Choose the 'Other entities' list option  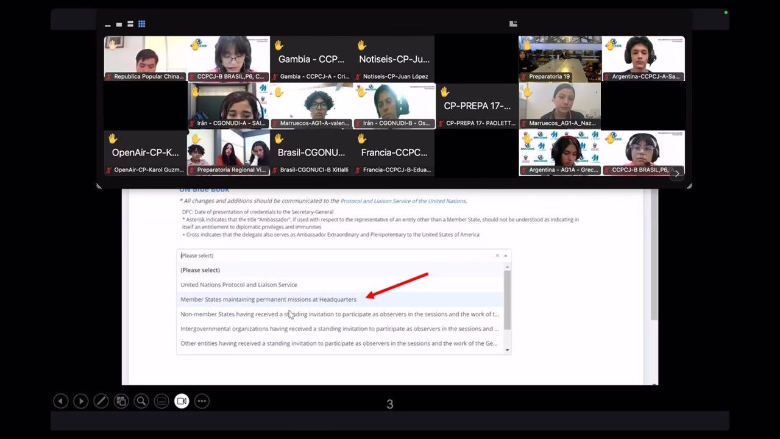pyautogui.click(x=339, y=343)
